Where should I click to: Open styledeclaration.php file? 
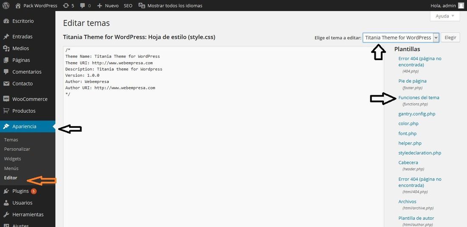pos(419,153)
